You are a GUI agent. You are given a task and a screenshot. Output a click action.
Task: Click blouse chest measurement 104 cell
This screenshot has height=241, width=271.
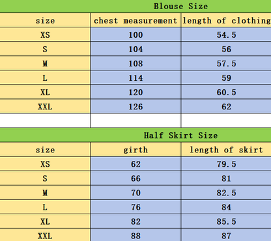(x=135, y=49)
